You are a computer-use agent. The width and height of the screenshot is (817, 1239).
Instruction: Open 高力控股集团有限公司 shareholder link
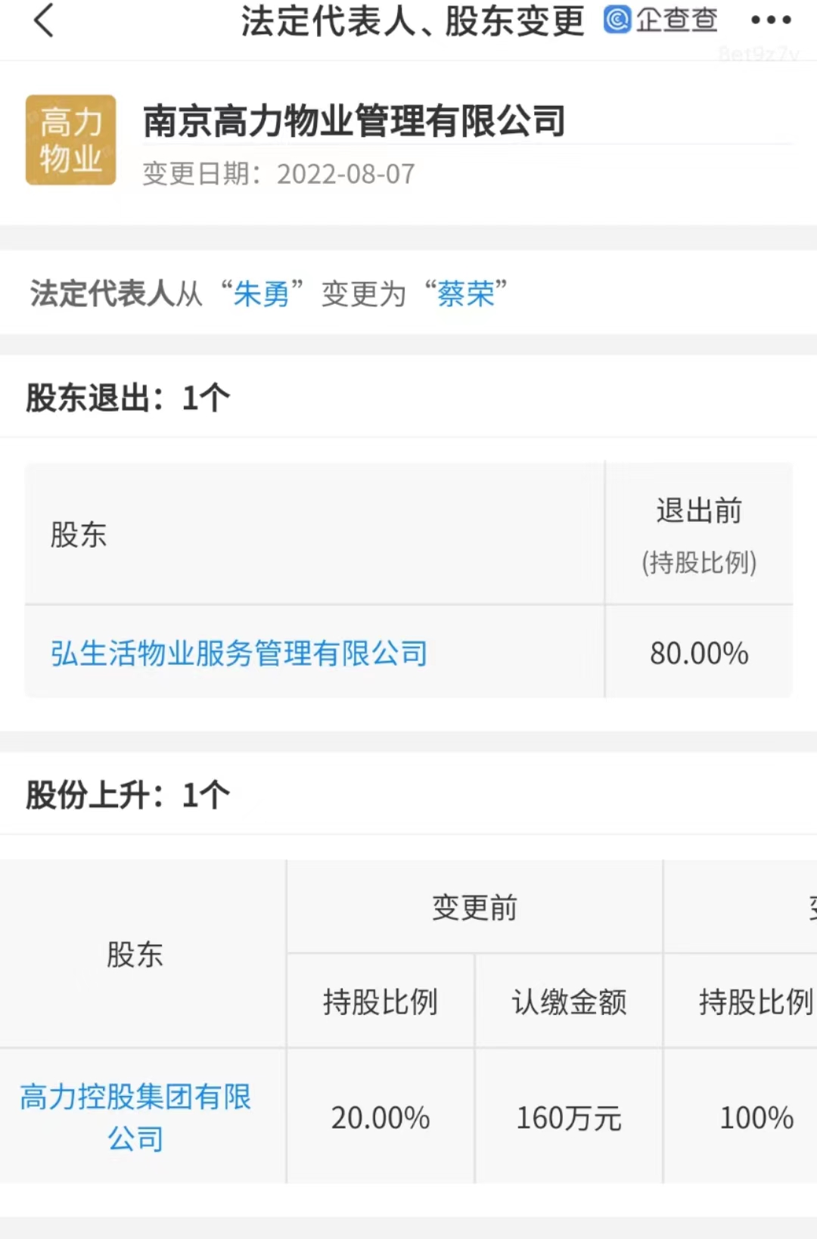[x=135, y=1116]
